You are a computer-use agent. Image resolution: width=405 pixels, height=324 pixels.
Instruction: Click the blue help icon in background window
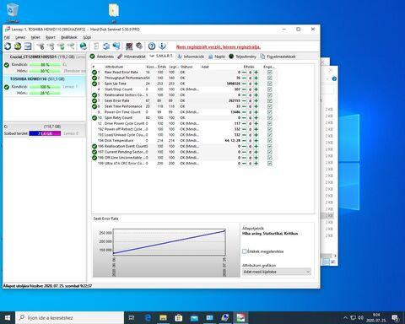pos(334,78)
